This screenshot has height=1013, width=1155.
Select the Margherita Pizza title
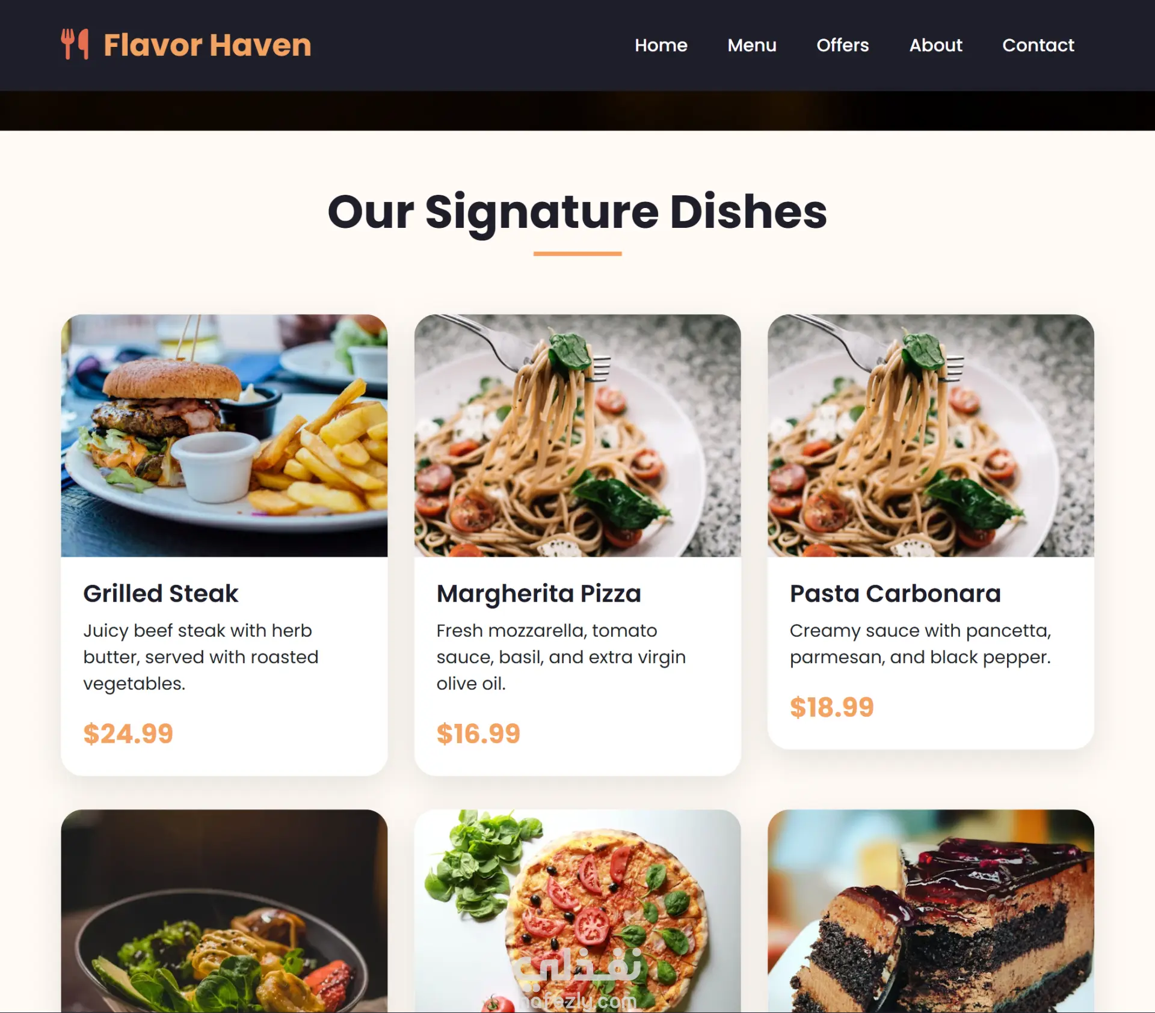539,593
